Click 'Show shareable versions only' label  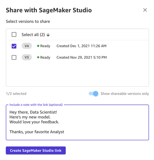[125, 94]
